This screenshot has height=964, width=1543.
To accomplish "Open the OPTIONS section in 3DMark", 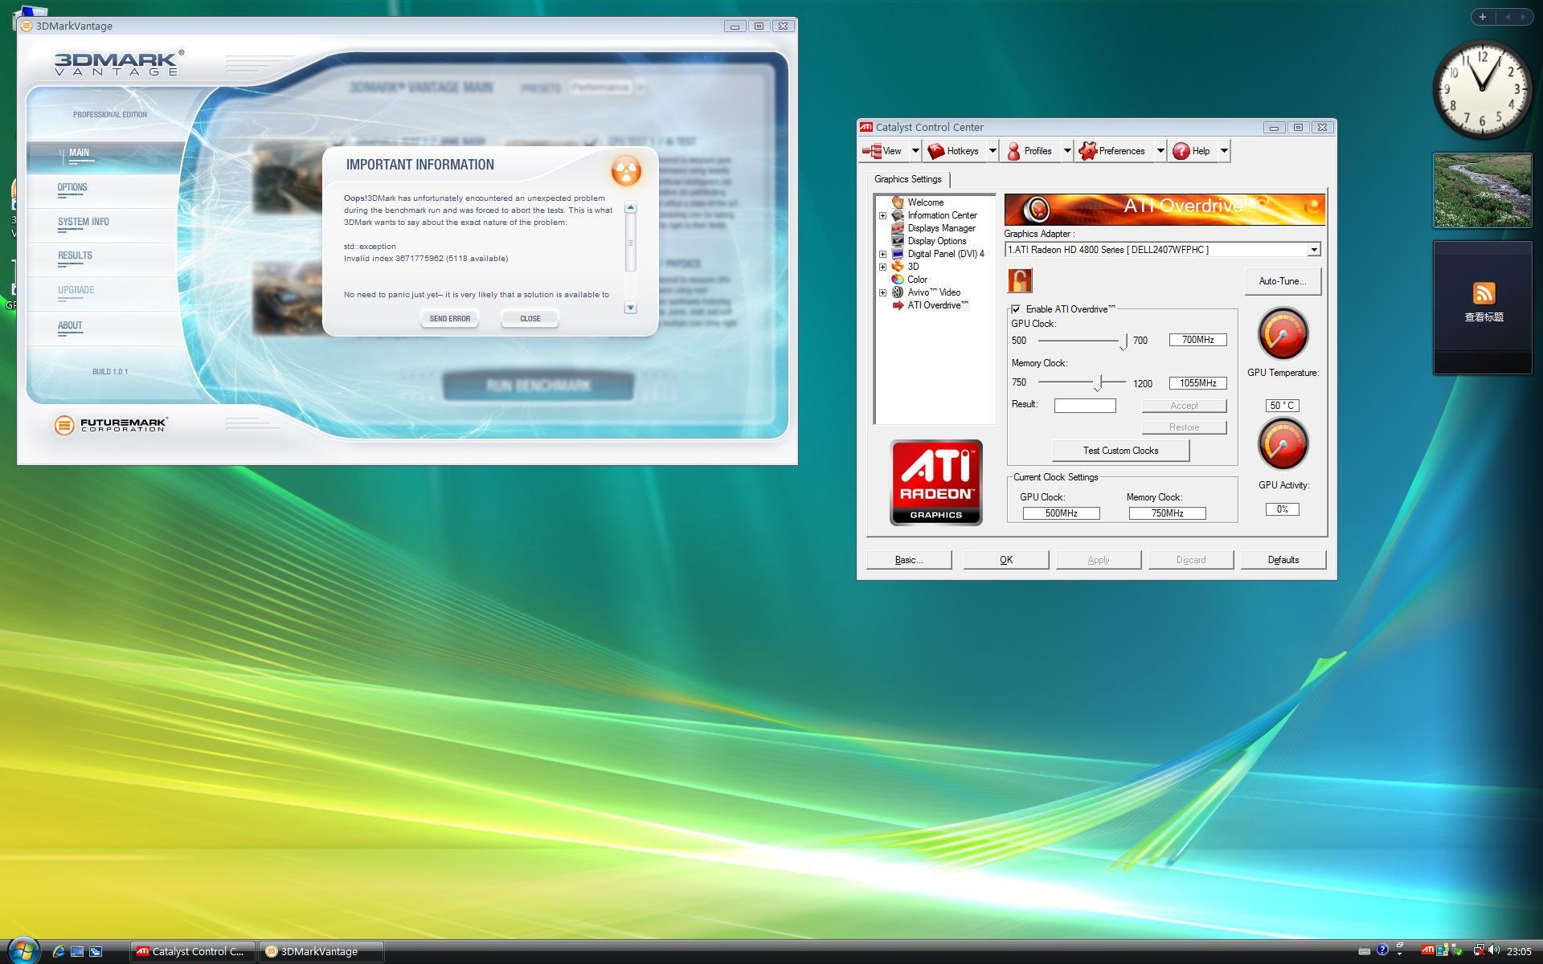I will click(x=72, y=188).
